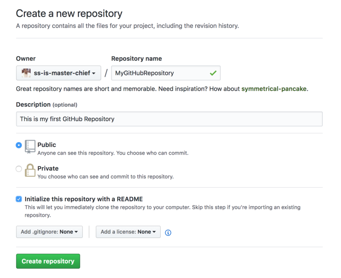Click the Public repository book icon
This screenshot has height=278, width=341.
point(30,146)
